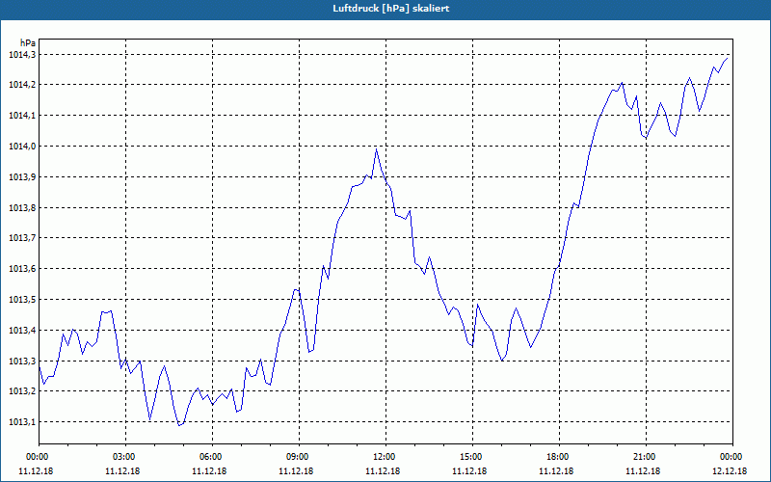Select the 1013,6 y-axis label
This screenshot has width=771, height=482.
pos(22,269)
